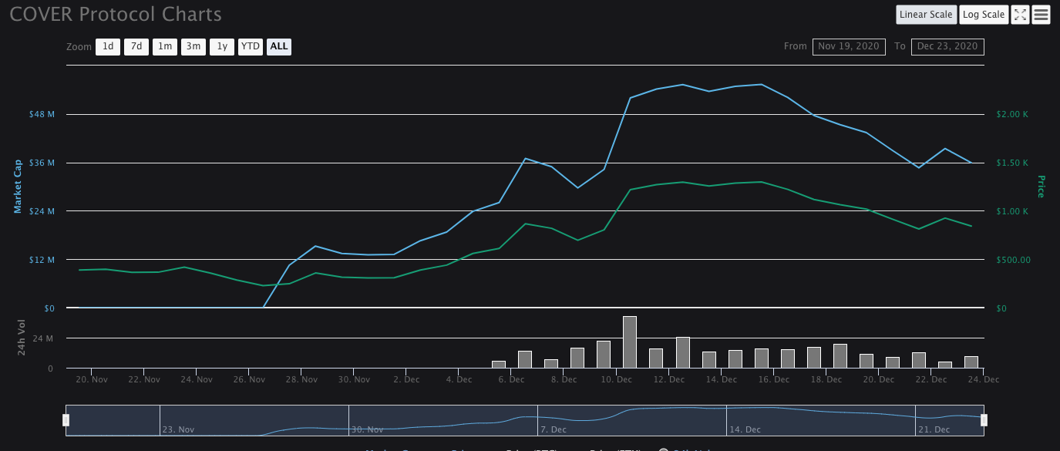Screen dimensions: 1060x451
Task: Grab the right navigator range handle
Action: pos(984,420)
